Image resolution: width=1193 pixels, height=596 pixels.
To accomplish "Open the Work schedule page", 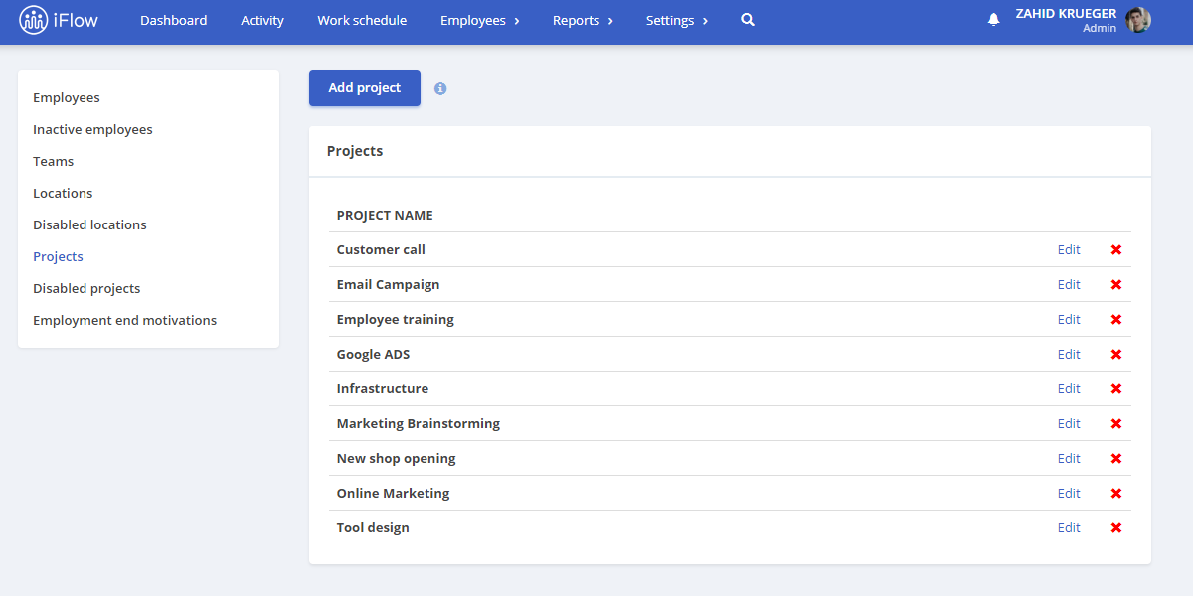I will 362,20.
